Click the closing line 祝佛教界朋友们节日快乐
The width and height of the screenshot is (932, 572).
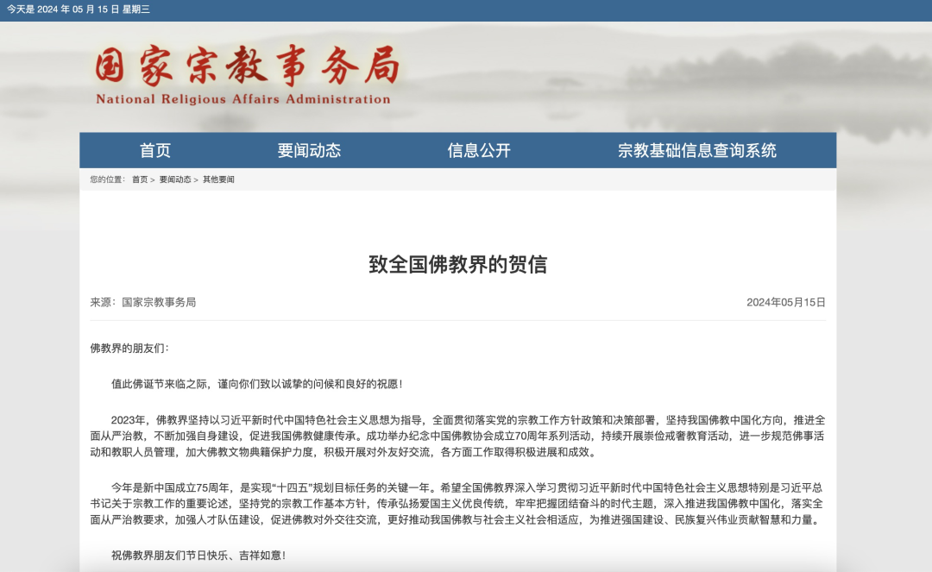pos(198,555)
